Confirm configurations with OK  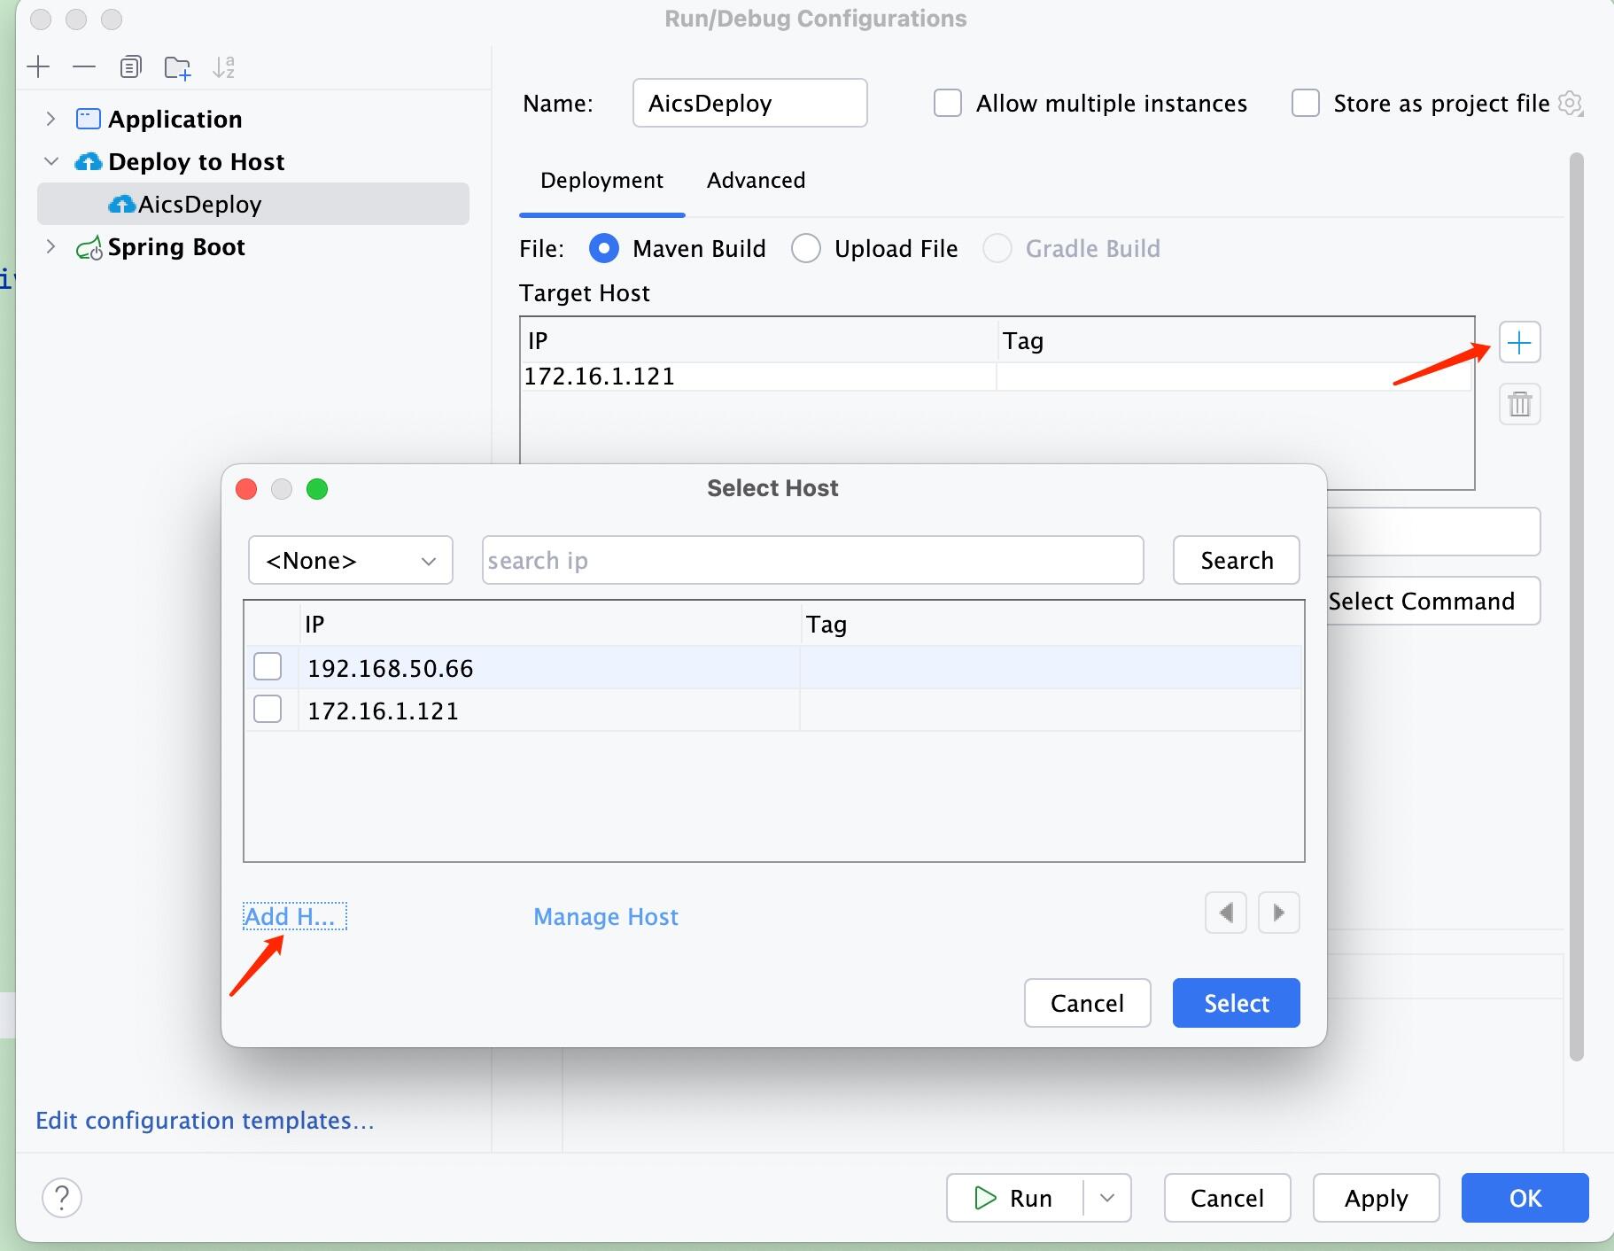[1525, 1198]
